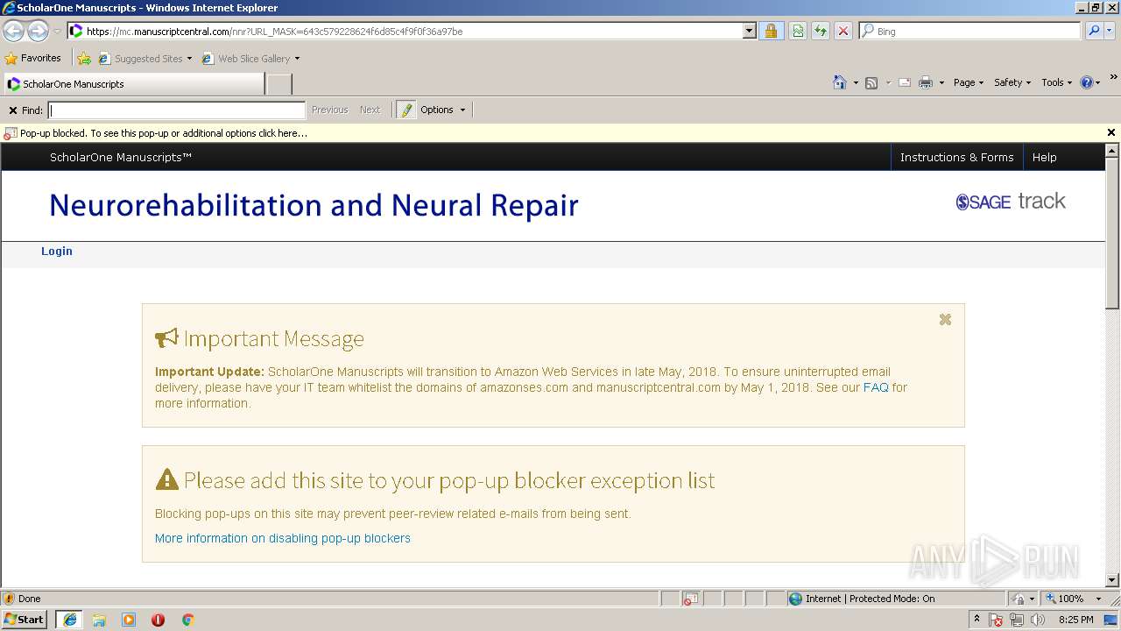1121x631 pixels.
Task: Click the browser Back arrow button
Action: [x=13, y=32]
